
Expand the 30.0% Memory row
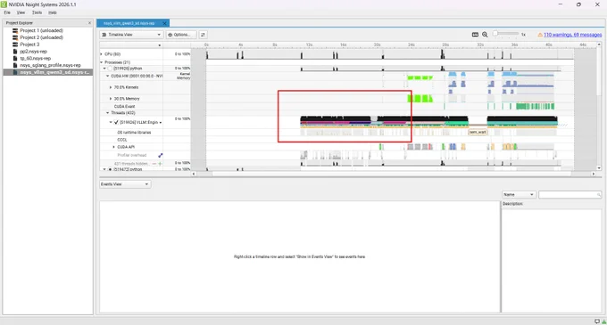111,99
